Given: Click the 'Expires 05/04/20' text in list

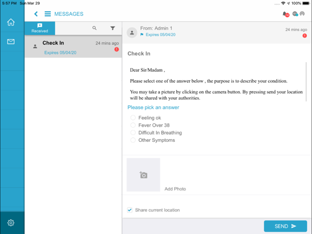Looking at the screenshot, I should [x=60, y=53].
